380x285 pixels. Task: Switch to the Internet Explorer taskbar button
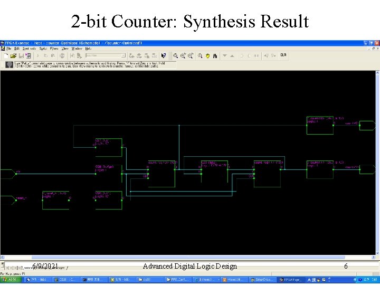[206, 280]
